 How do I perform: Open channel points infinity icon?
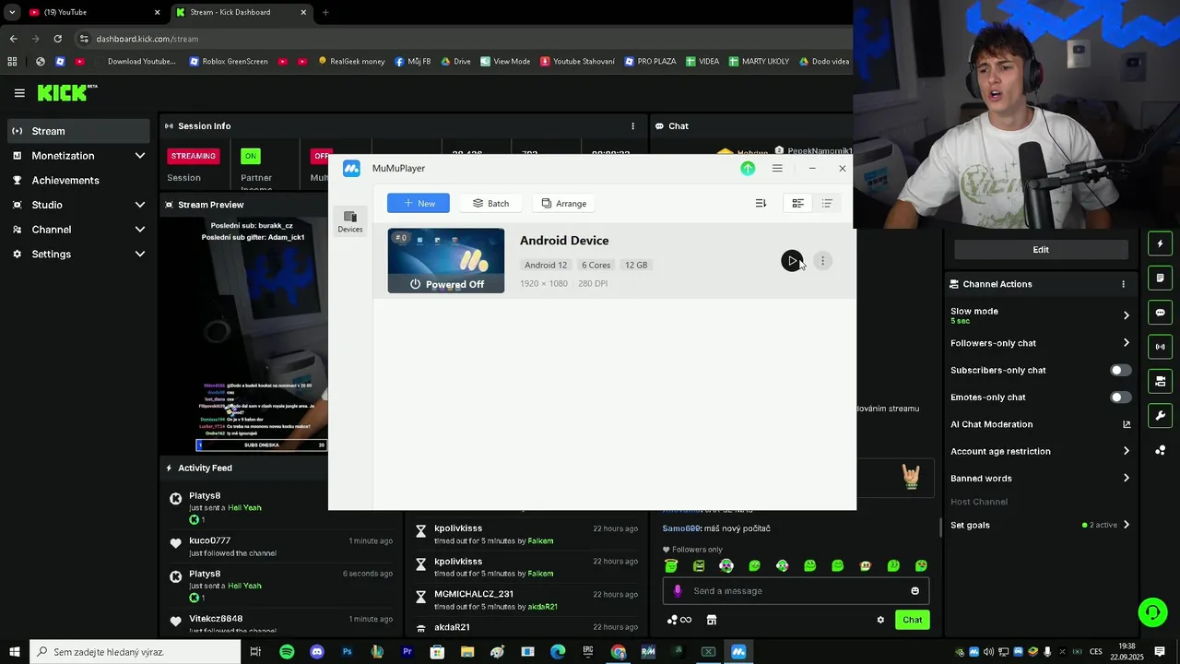tap(679, 620)
